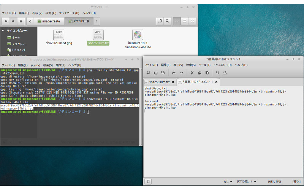Switch file manager to list view
The image size is (304, 190).
point(184,21)
